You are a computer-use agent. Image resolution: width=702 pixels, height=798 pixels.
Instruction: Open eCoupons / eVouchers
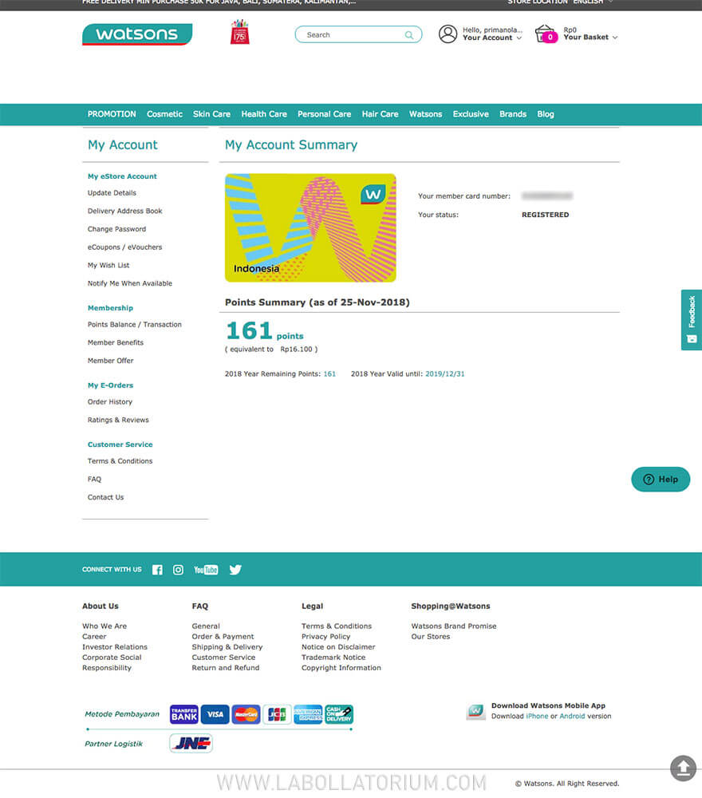click(x=124, y=247)
